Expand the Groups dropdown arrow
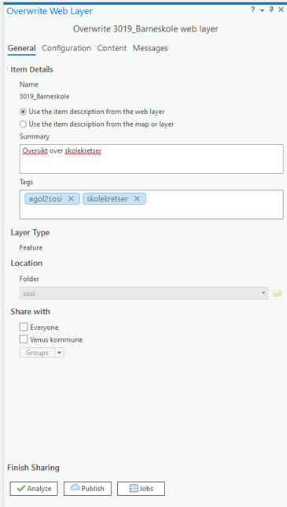287x507 pixels. coord(60,353)
